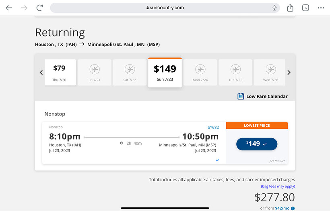Show later dates with right arrow

[289, 73]
